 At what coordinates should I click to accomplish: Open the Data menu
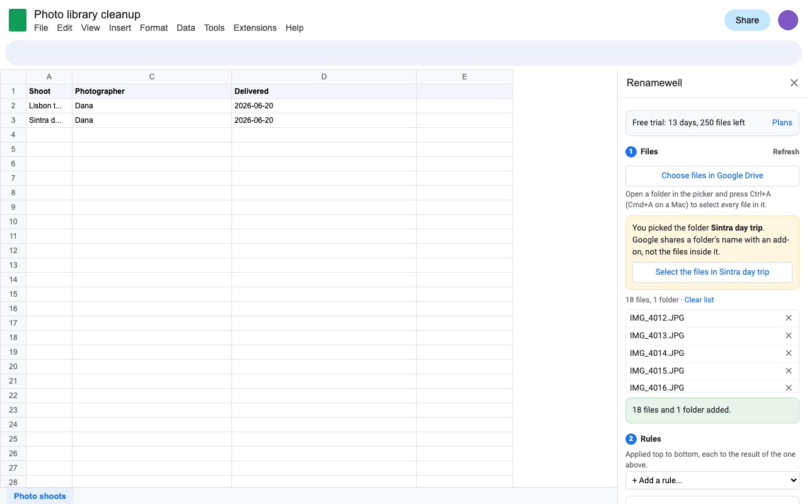pos(185,28)
